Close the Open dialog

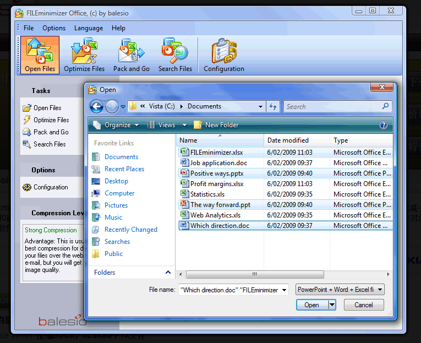[382, 87]
